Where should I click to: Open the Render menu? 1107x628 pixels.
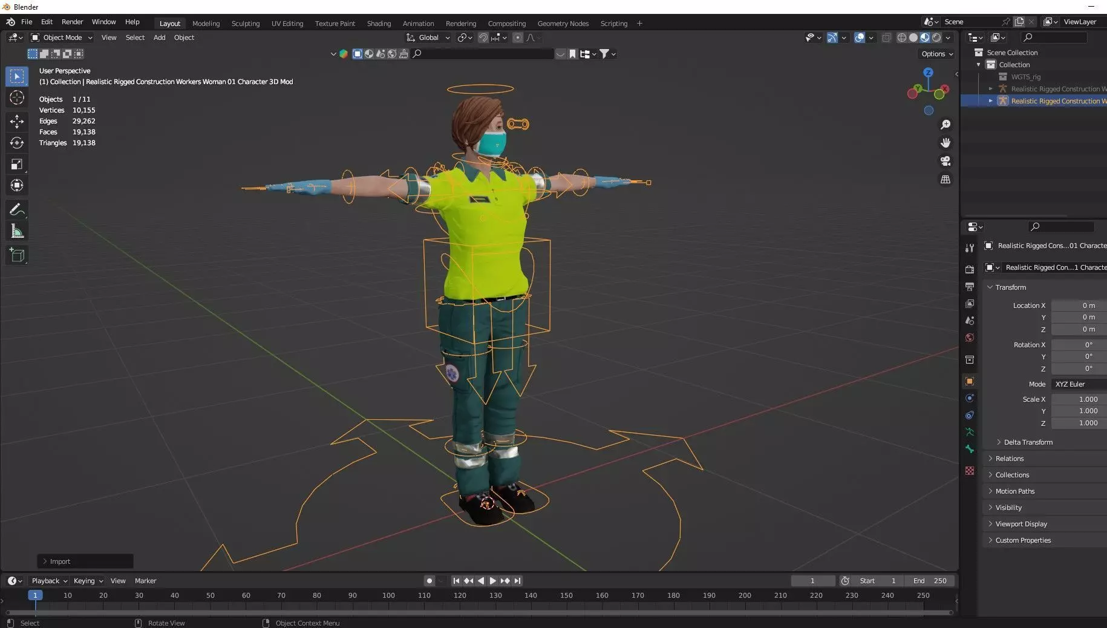pyautogui.click(x=72, y=22)
